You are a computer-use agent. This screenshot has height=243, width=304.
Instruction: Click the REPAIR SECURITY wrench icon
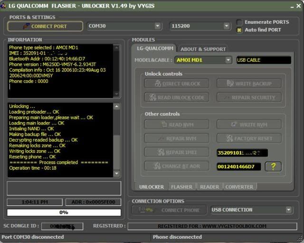(226, 97)
